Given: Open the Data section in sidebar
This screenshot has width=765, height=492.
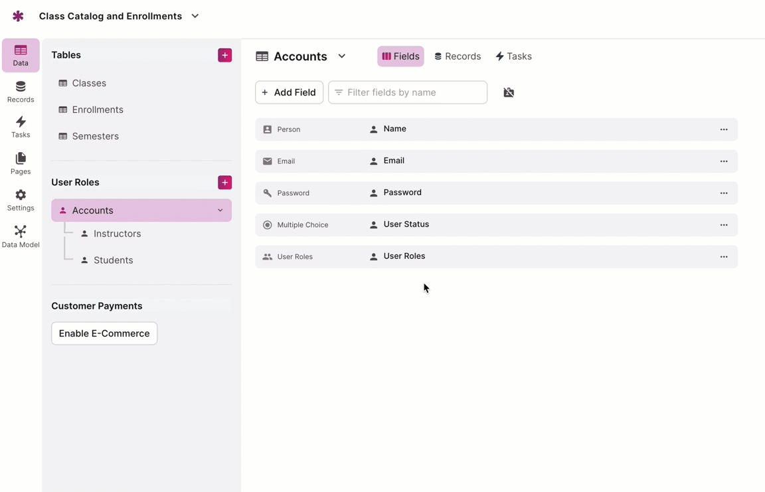Looking at the screenshot, I should 21,55.
